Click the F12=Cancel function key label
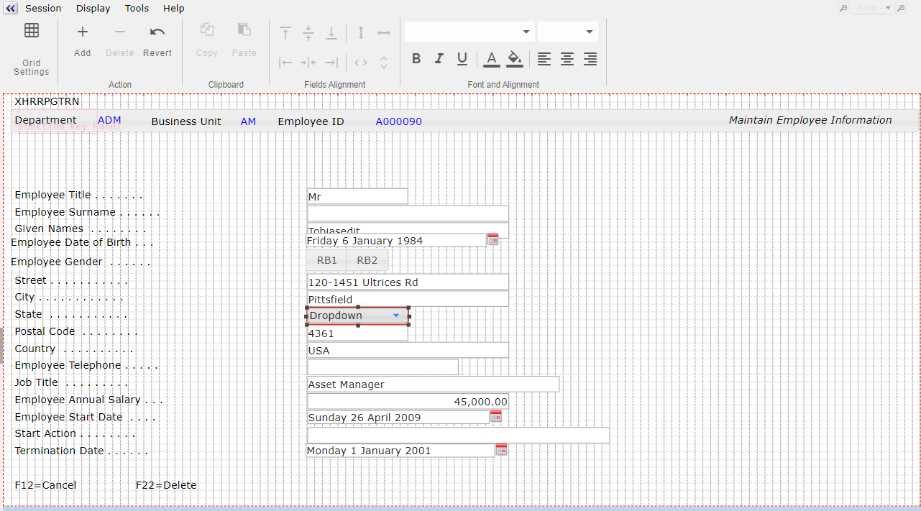This screenshot has height=511, width=921. coord(45,485)
